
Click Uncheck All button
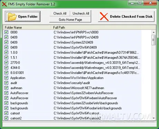click(81, 13)
